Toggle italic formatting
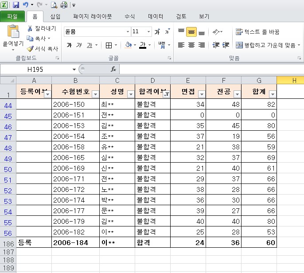 pyautogui.click(x=79, y=45)
